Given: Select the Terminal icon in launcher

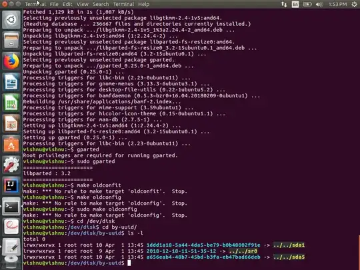Looking at the screenshot, I should click(x=11, y=206).
